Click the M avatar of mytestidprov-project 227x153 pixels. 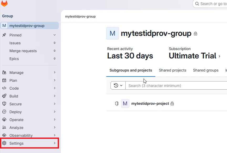point(125,103)
